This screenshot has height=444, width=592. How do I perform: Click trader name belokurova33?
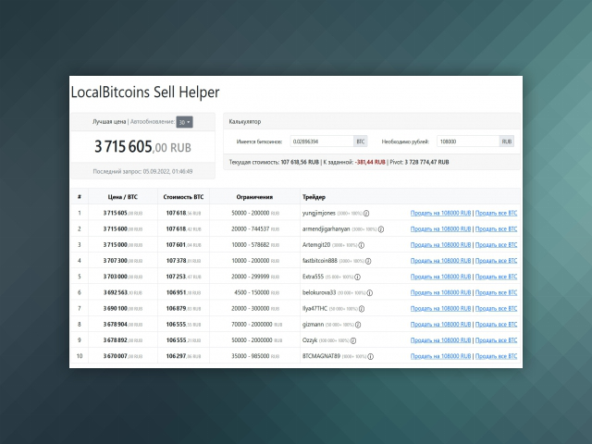pyautogui.click(x=318, y=292)
